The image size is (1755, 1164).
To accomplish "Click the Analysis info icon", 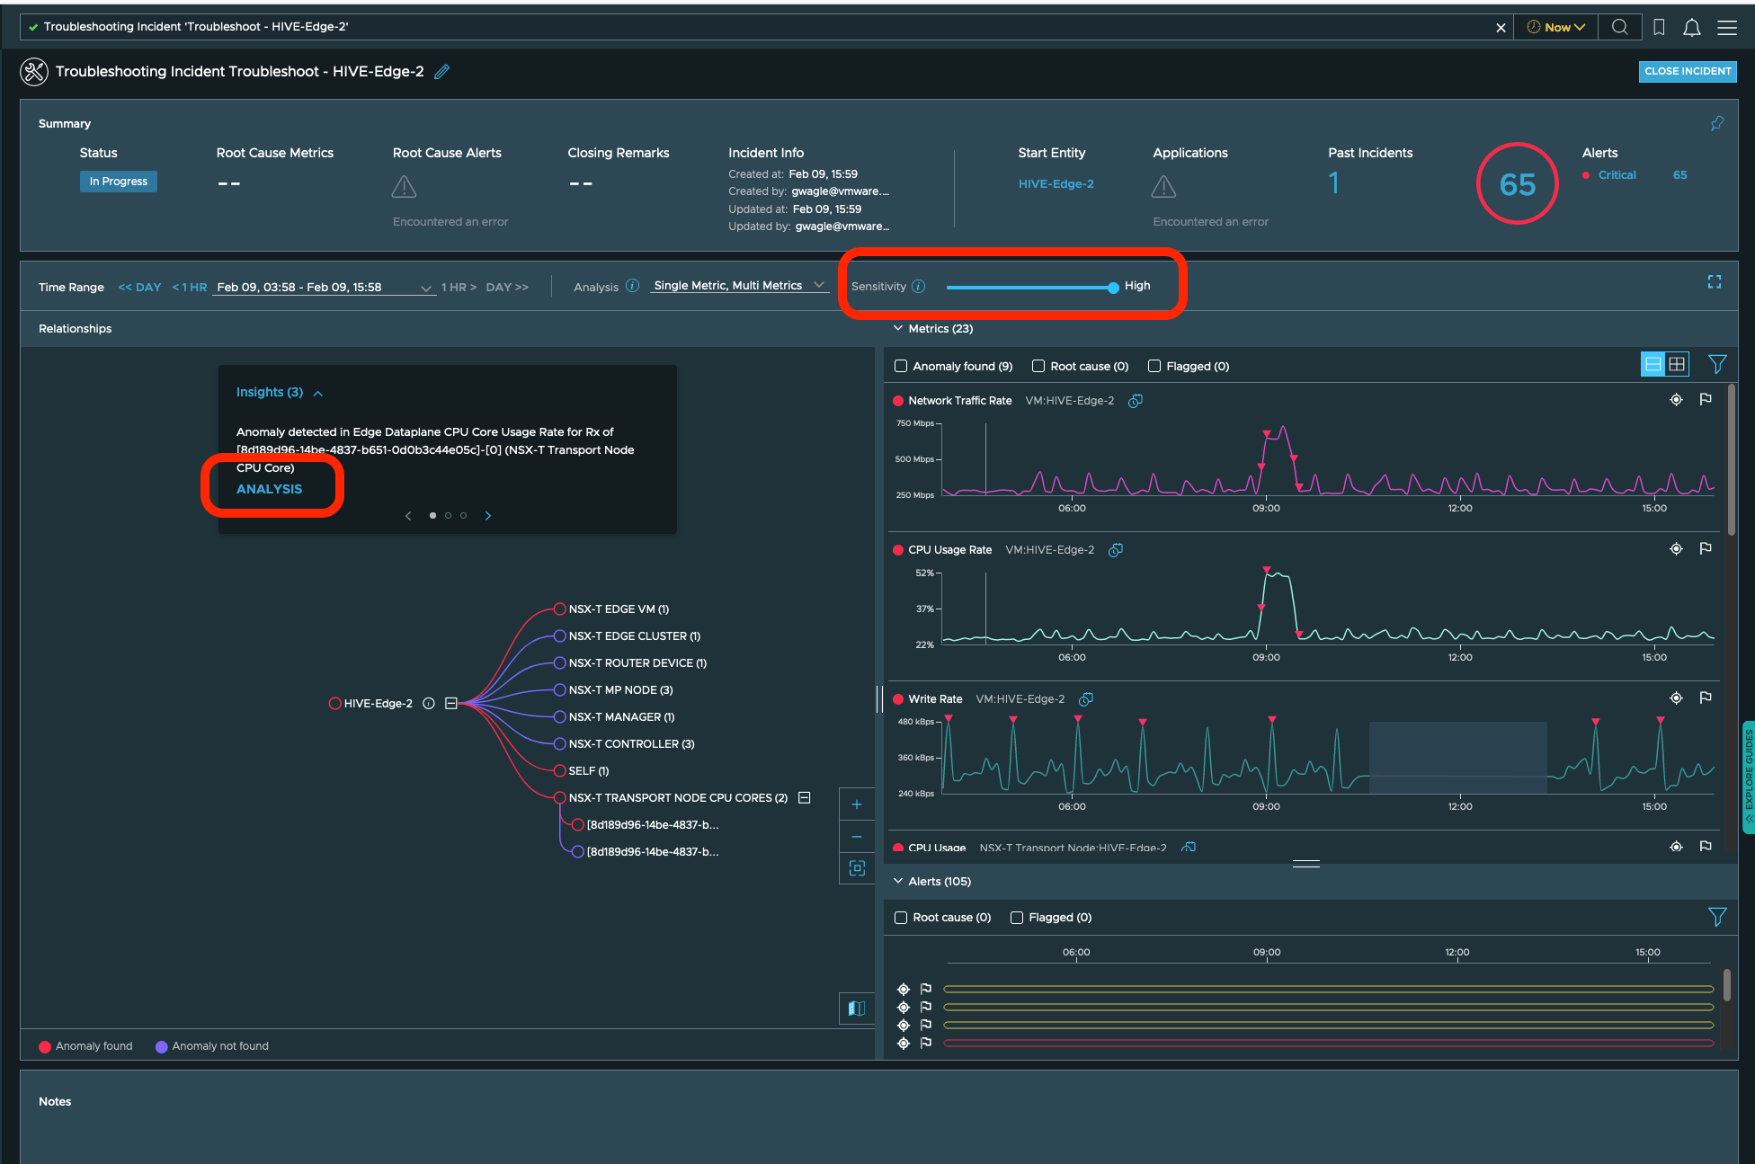I will pyautogui.click(x=633, y=286).
